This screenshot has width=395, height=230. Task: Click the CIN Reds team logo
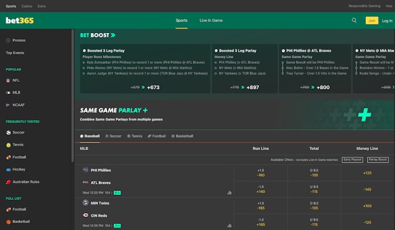(x=85, y=215)
